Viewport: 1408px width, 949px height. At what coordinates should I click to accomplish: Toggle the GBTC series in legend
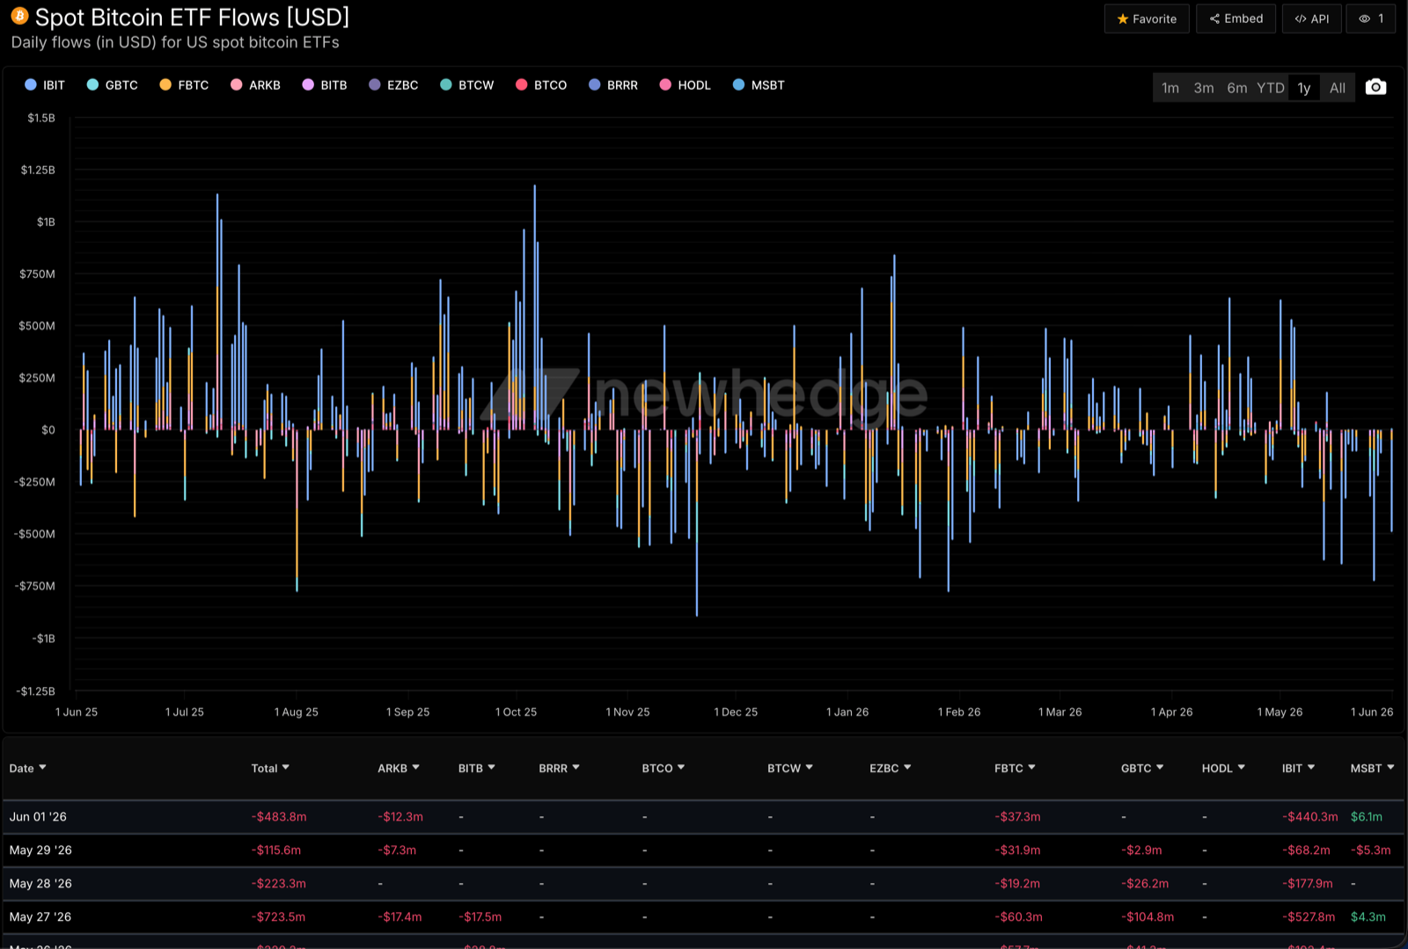(113, 85)
